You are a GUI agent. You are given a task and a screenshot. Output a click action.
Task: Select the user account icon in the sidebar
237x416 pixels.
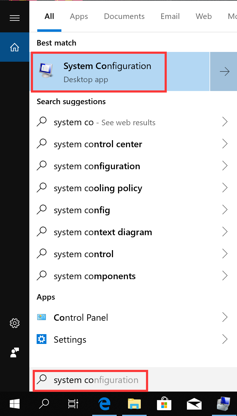point(14,352)
